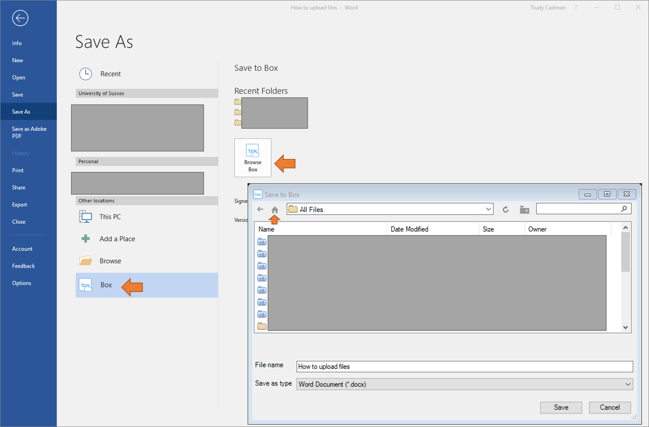Close the Save to Box dialog
The image size is (649, 427).
[x=627, y=194]
